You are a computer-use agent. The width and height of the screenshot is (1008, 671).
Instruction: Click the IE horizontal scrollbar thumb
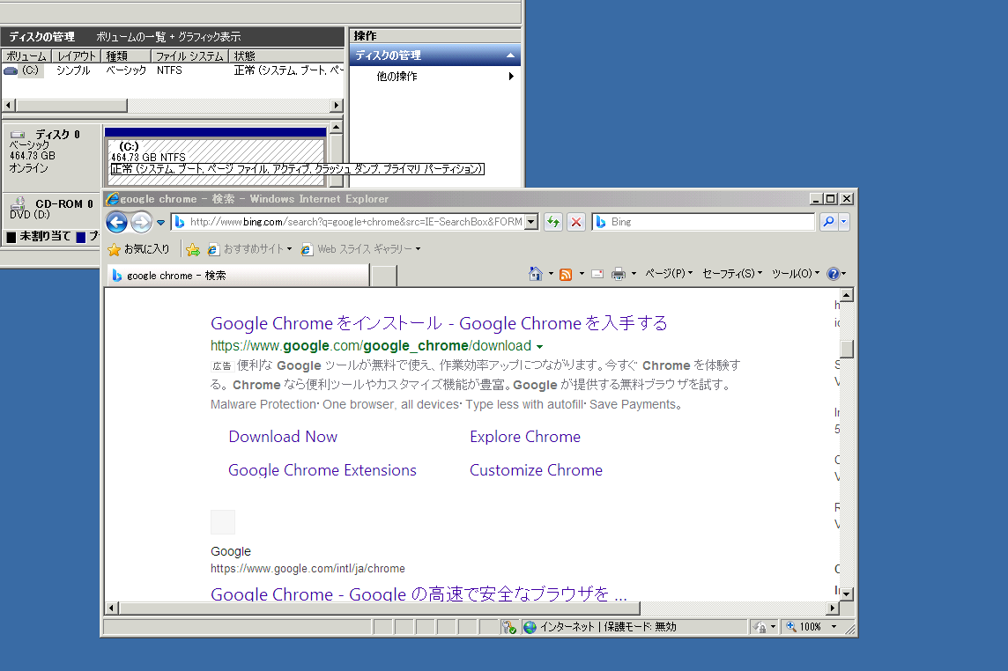click(379, 608)
